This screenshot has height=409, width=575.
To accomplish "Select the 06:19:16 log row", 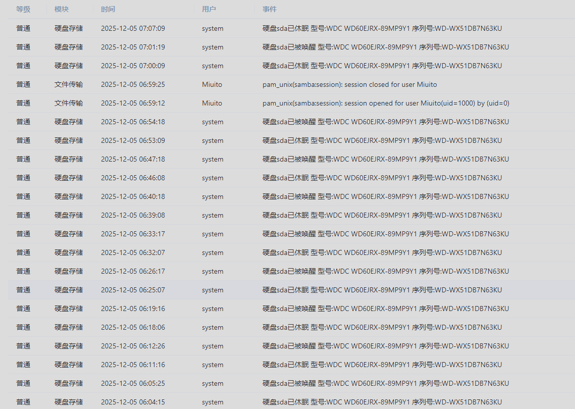I will [x=291, y=309].
